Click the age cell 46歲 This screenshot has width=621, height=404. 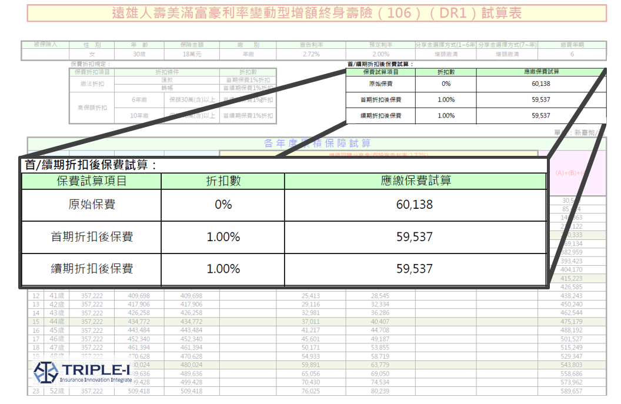(x=56, y=339)
